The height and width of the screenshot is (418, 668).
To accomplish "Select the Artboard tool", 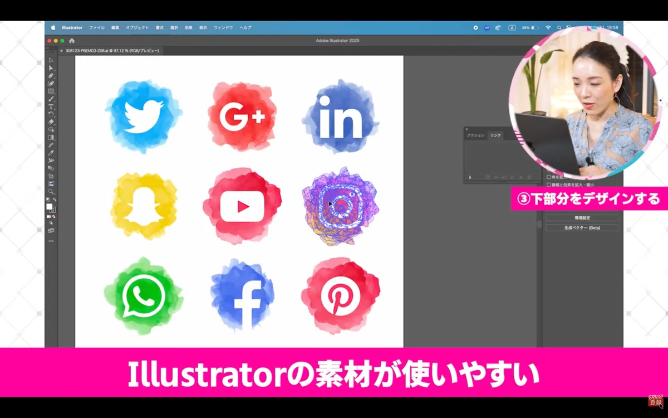I will pyautogui.click(x=51, y=176).
